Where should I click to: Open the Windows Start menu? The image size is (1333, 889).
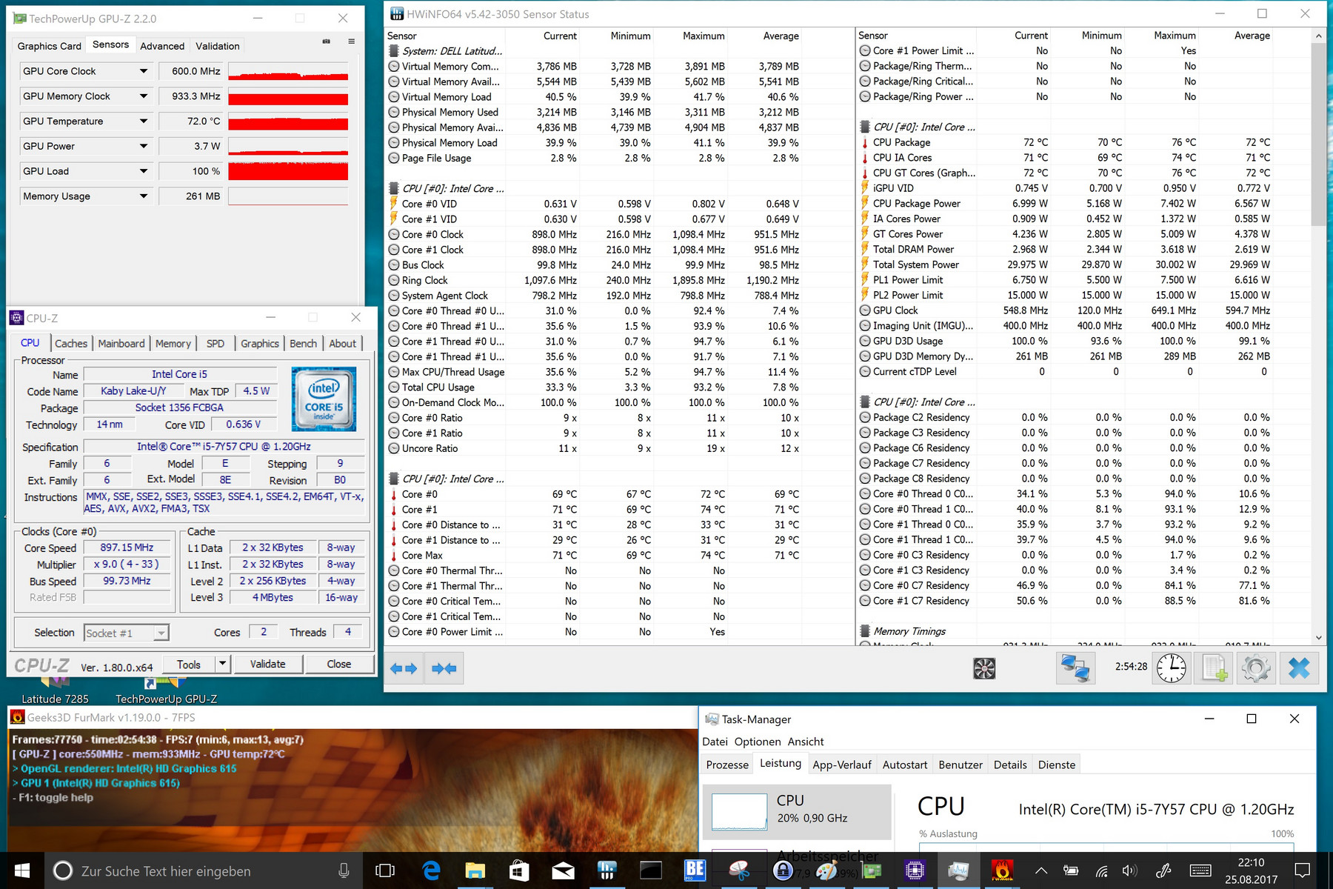coord(22,870)
